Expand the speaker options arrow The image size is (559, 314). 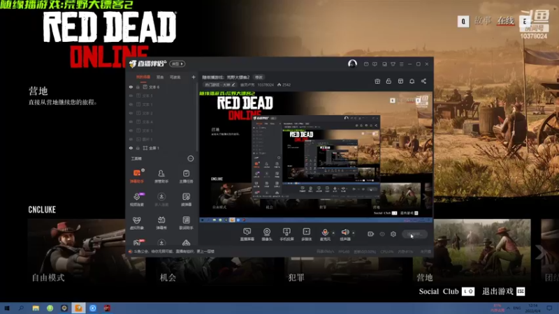354,233
